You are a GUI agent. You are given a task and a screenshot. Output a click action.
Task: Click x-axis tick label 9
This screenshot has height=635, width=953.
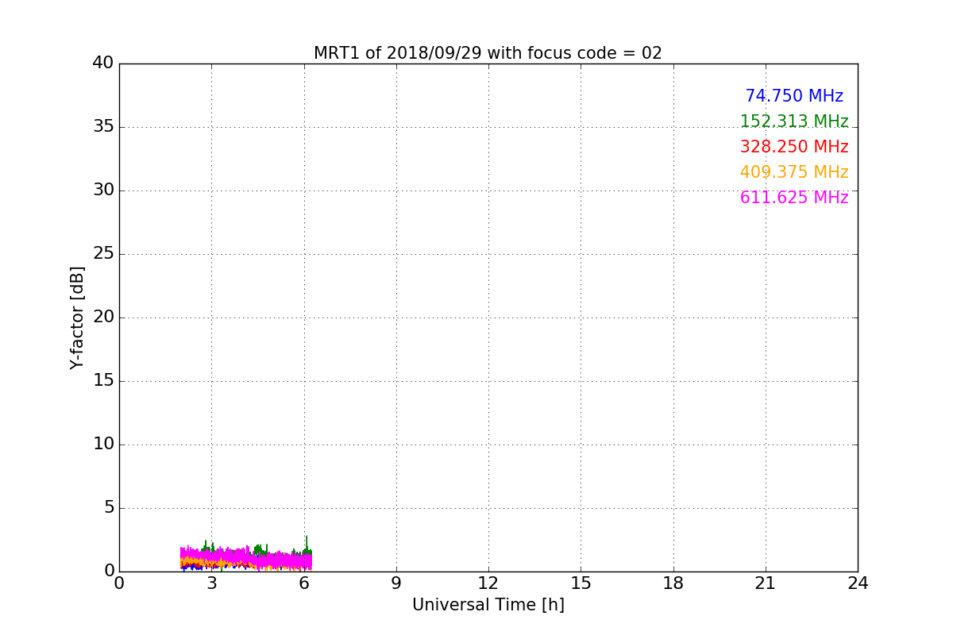[396, 583]
